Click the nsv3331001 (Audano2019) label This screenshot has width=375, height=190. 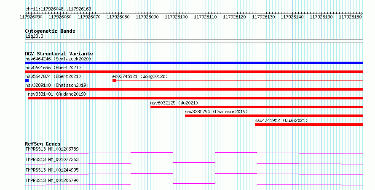click(x=57, y=94)
